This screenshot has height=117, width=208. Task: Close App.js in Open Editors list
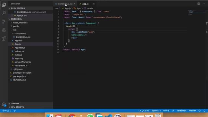12,16
